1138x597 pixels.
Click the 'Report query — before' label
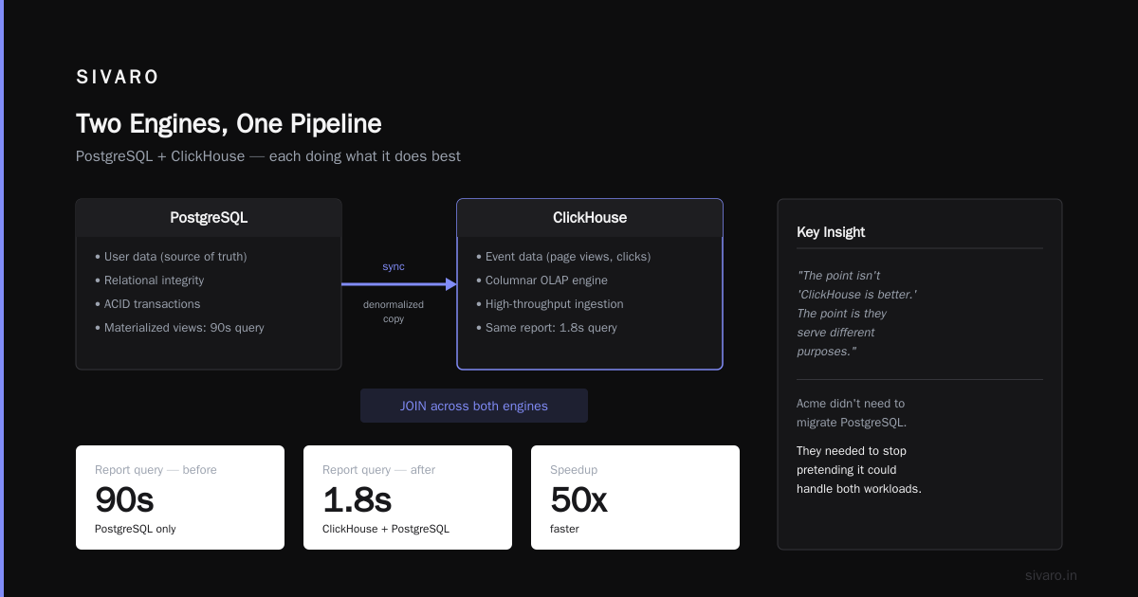coord(156,470)
